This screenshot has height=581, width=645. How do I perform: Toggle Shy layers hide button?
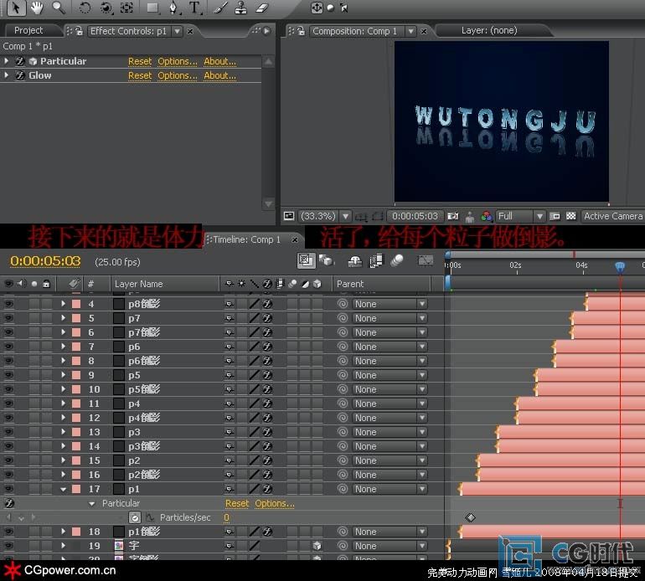(x=354, y=261)
